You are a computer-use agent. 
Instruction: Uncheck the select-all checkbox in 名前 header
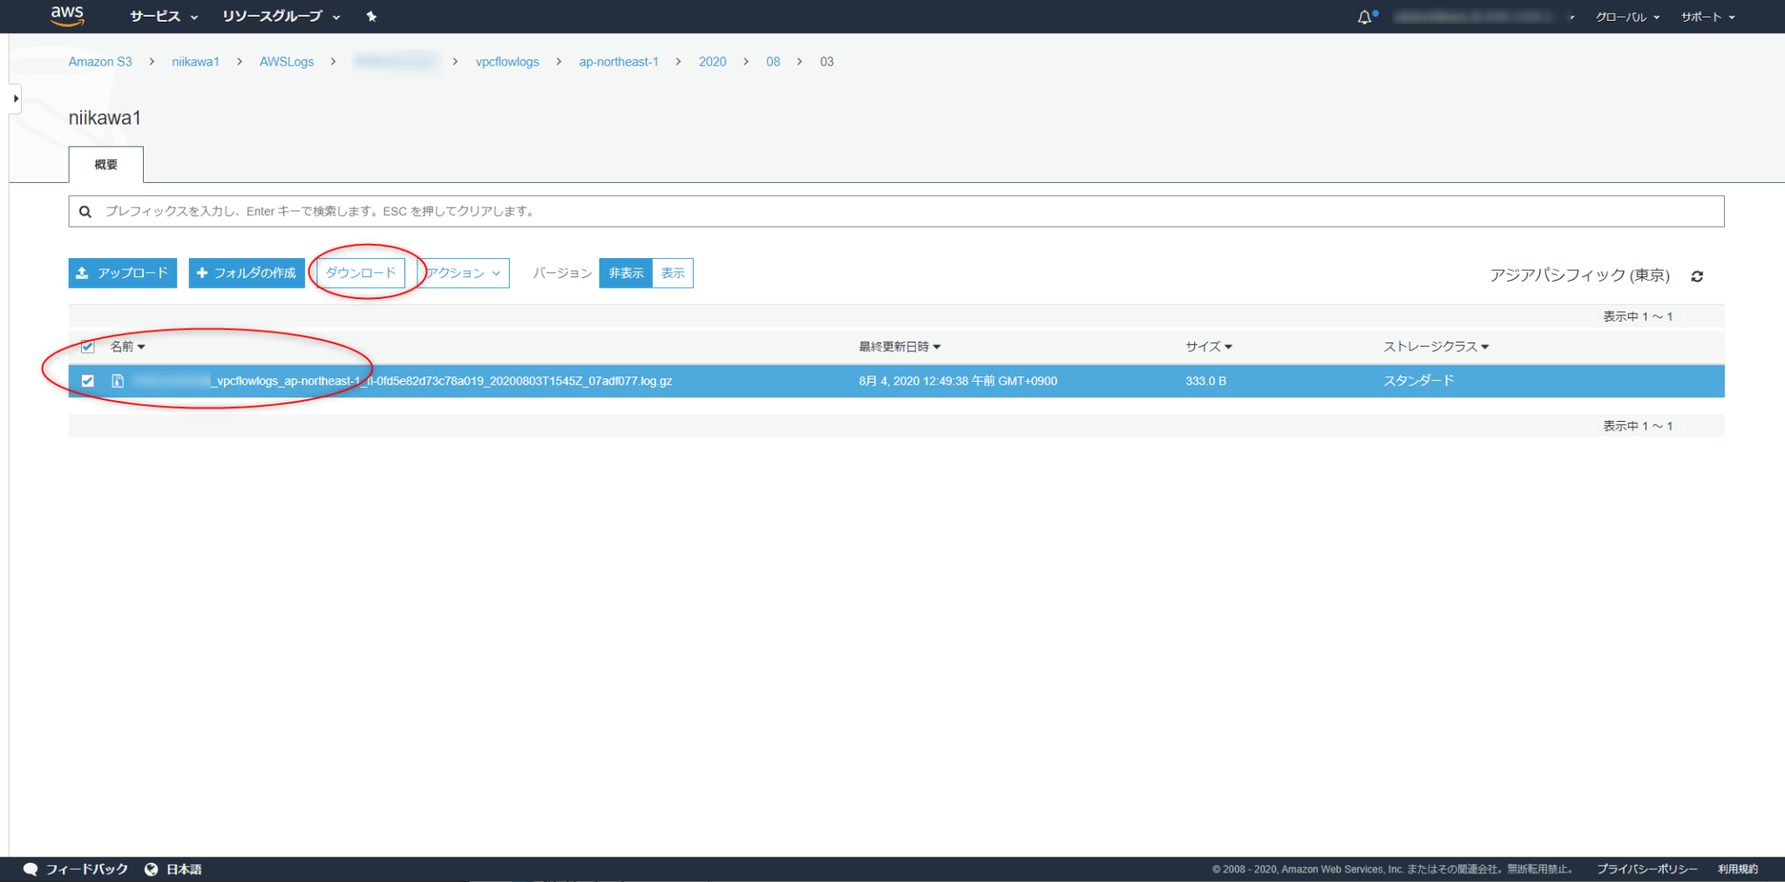[87, 346]
